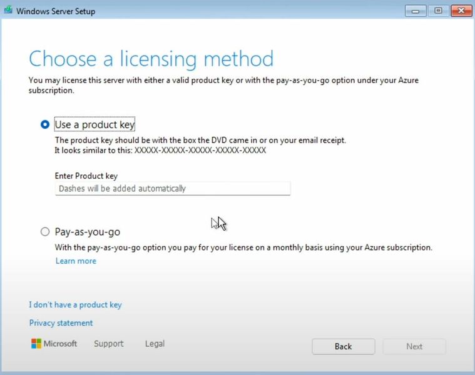The image size is (475, 375).
Task: Open the Legal link
Action: 155,344
